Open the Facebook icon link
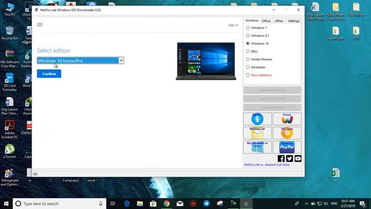The width and height of the screenshot is (371, 209). (x=281, y=158)
